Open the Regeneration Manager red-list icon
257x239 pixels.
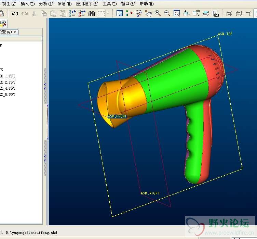coord(82,13)
